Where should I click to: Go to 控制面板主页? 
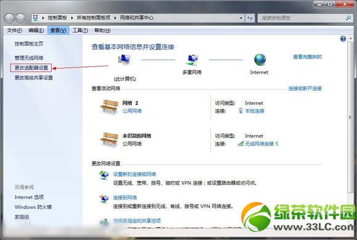pyautogui.click(x=29, y=44)
